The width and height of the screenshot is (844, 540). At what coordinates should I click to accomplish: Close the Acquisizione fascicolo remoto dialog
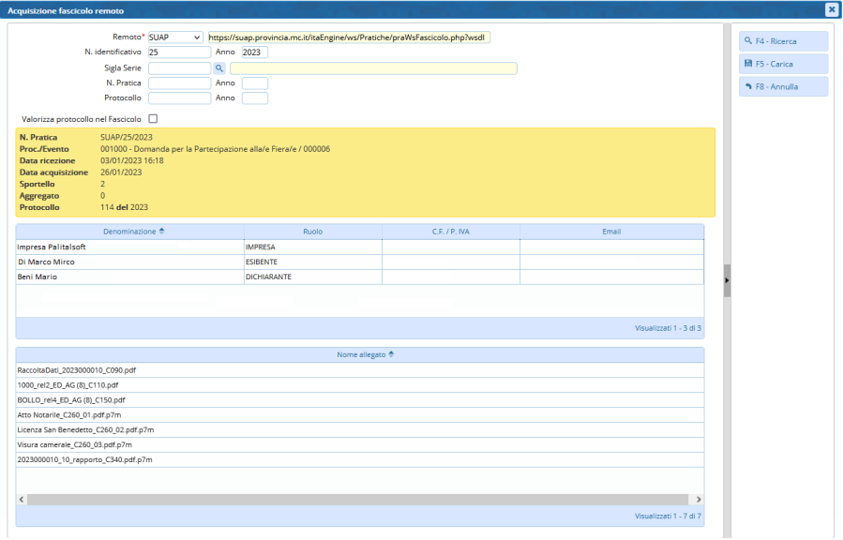[x=831, y=9]
